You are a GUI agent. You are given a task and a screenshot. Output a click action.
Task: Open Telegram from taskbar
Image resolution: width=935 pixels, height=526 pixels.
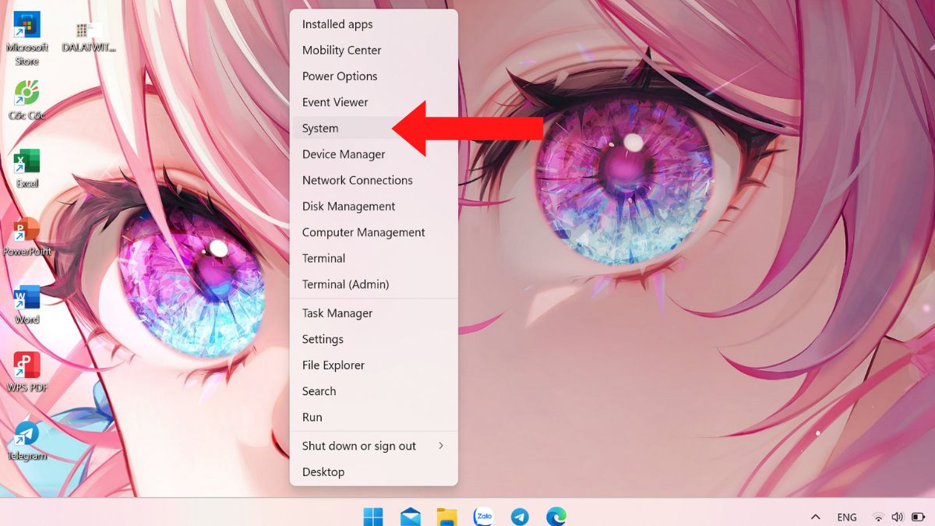pyautogui.click(x=520, y=516)
